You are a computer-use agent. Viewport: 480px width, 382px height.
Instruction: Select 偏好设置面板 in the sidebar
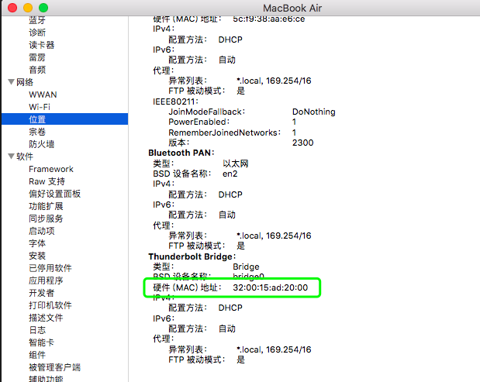click(54, 194)
